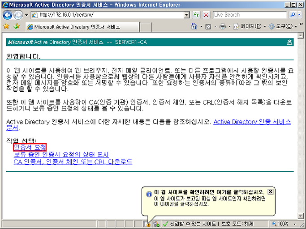Close the phishing filter balloon tip
The height and width of the screenshot is (229, 306).
[x=270, y=192]
